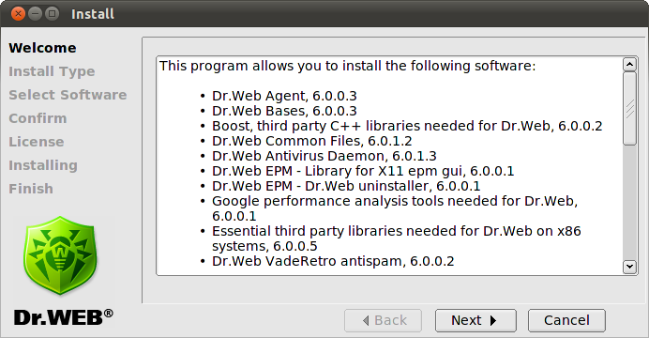Viewport: 649px width, 338px height.
Task: Click the scrollbar up arrow
Action: (629, 64)
